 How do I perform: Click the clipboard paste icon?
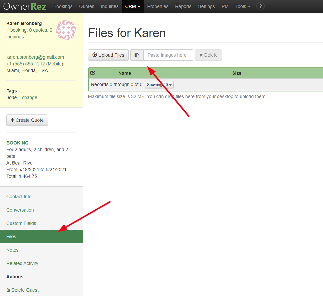coord(137,55)
